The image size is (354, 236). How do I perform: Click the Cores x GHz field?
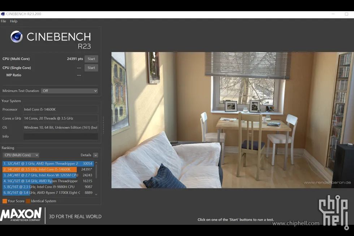tap(61, 118)
